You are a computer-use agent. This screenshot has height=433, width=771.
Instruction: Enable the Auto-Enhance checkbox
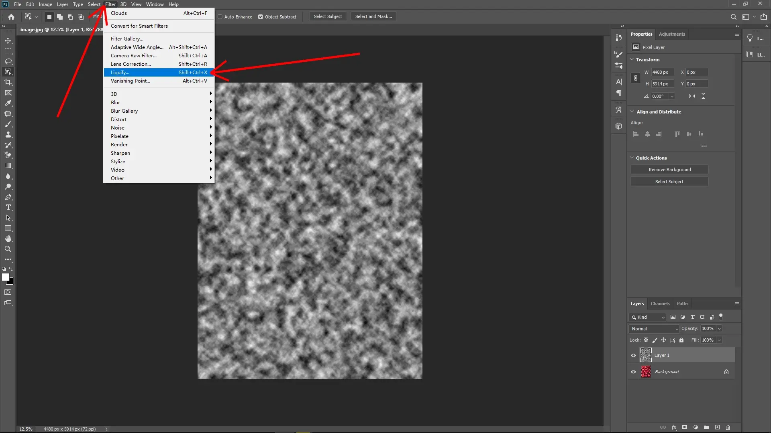(x=221, y=17)
